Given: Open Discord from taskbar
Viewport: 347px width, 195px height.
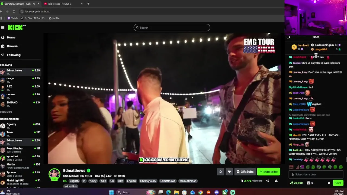Looking at the screenshot, I should tap(217, 192).
